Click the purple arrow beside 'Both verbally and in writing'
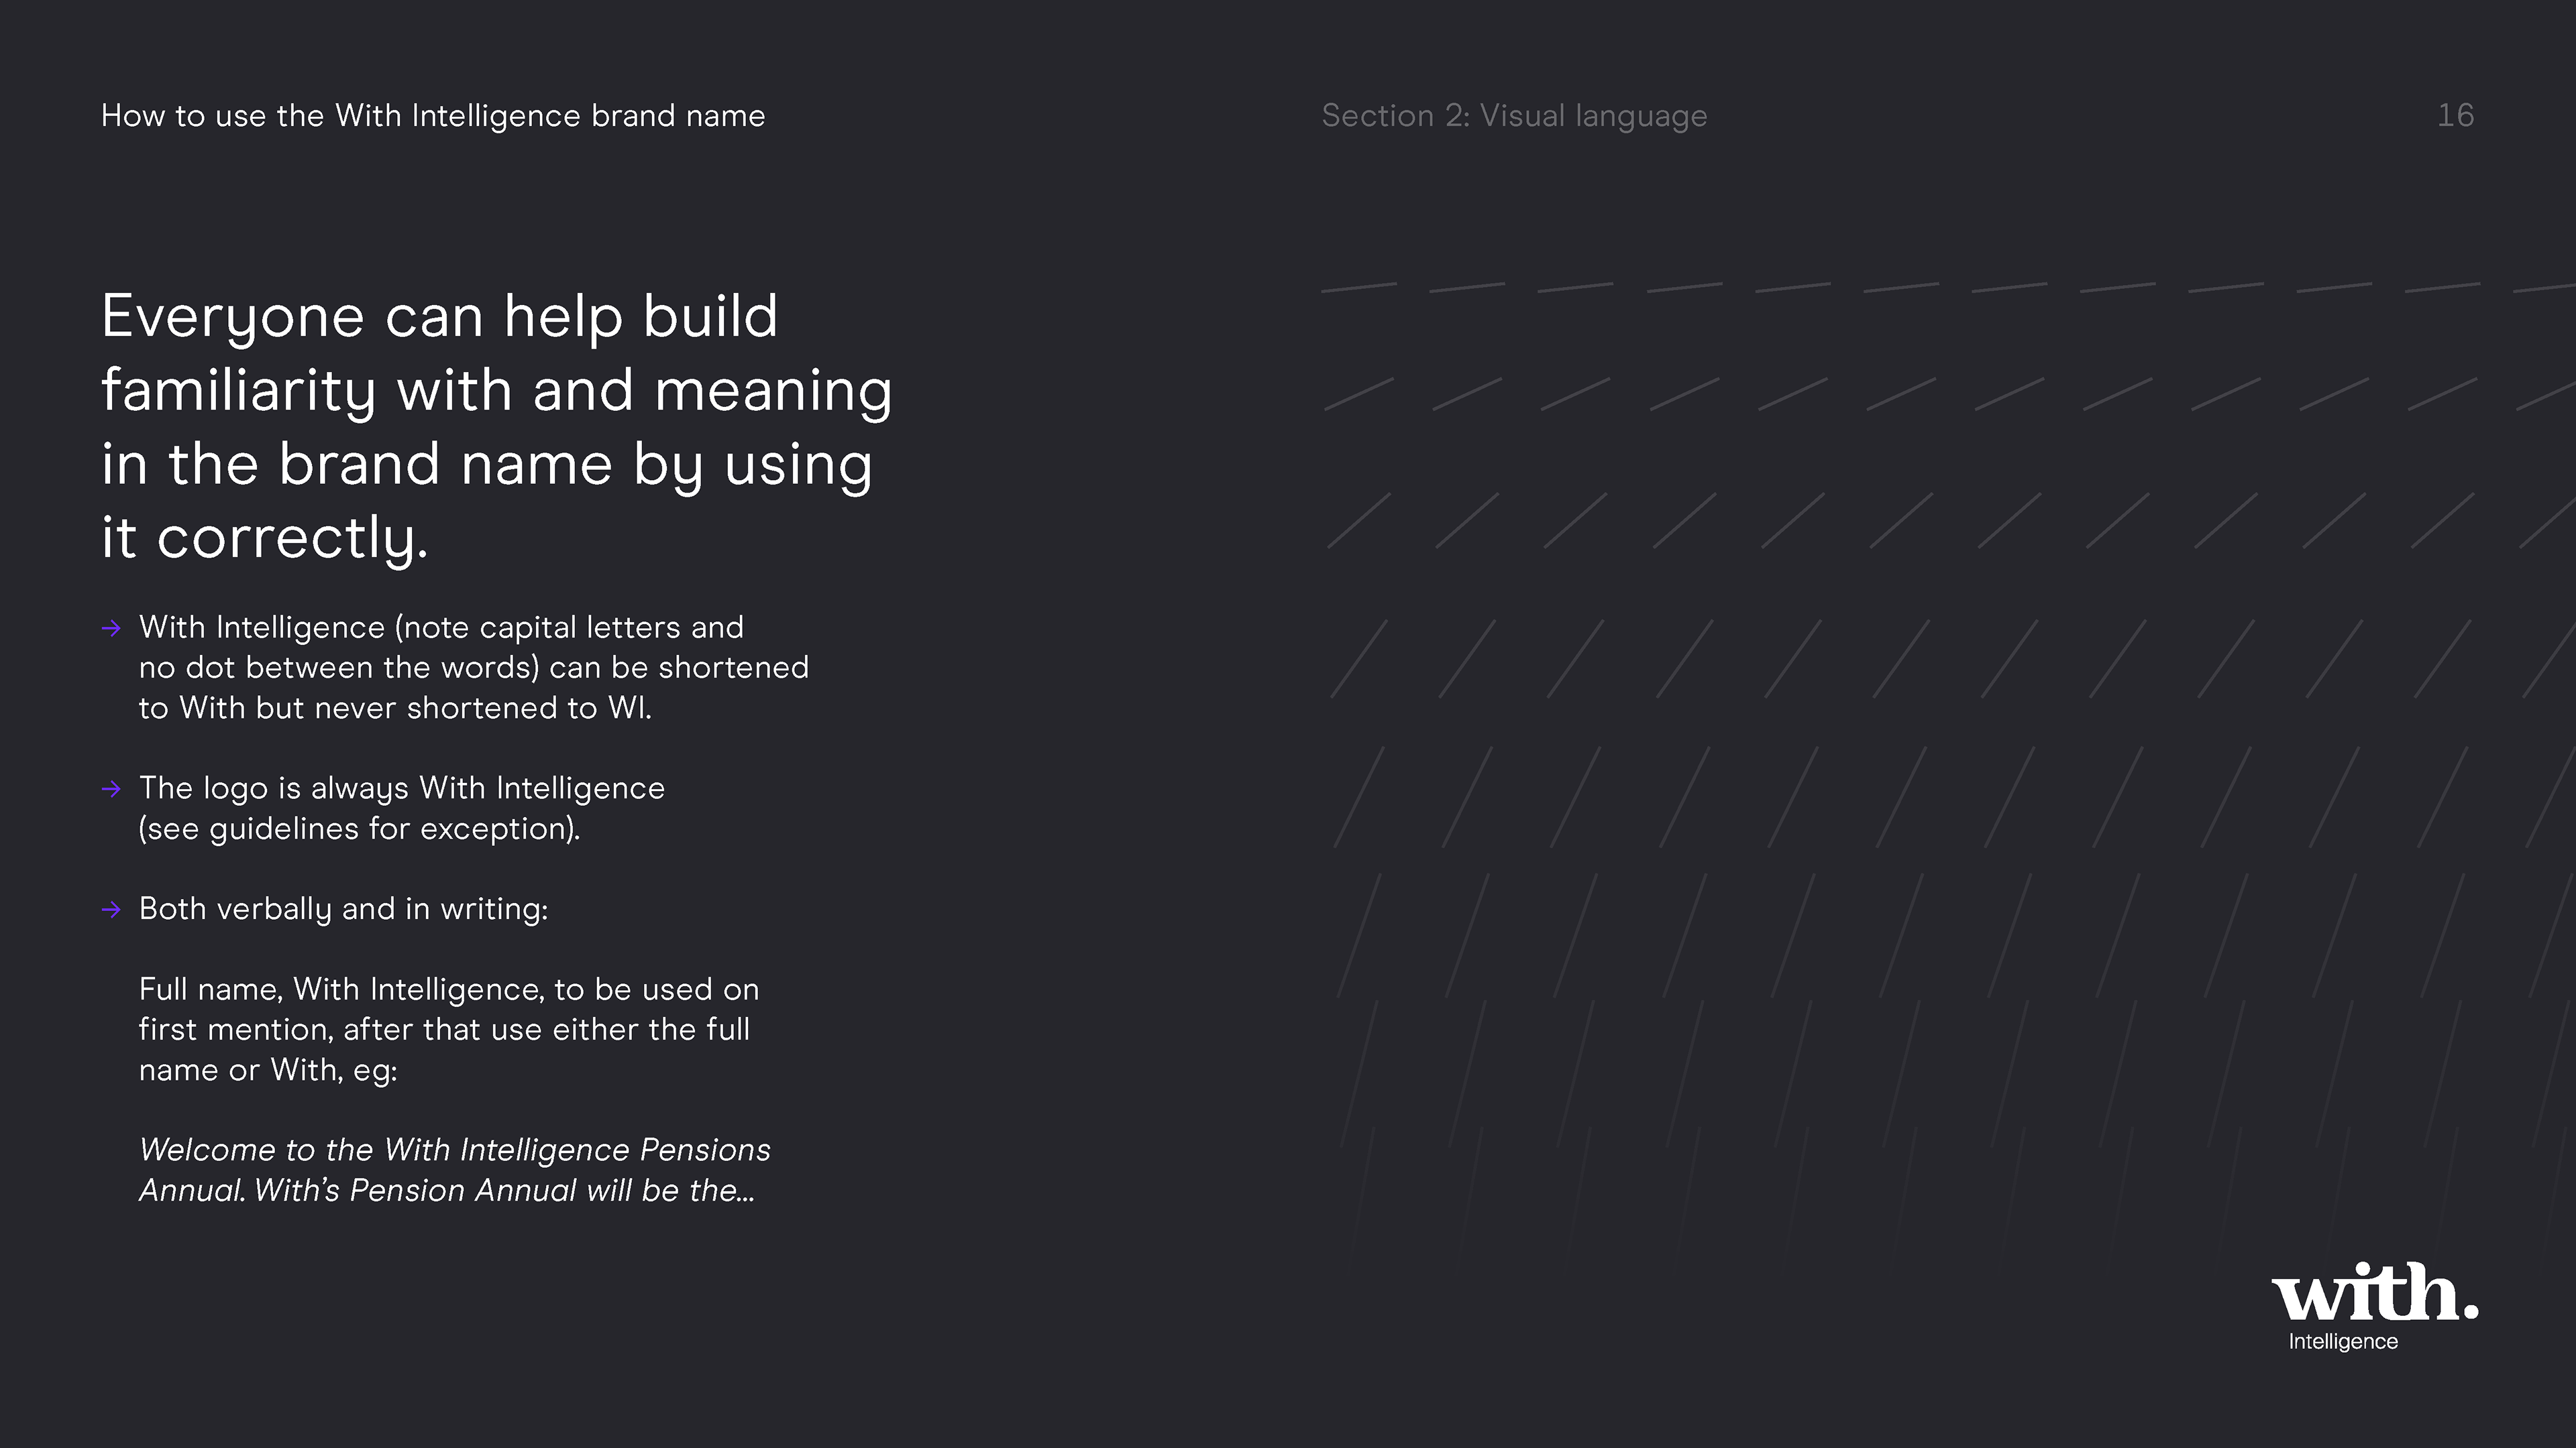 111,910
